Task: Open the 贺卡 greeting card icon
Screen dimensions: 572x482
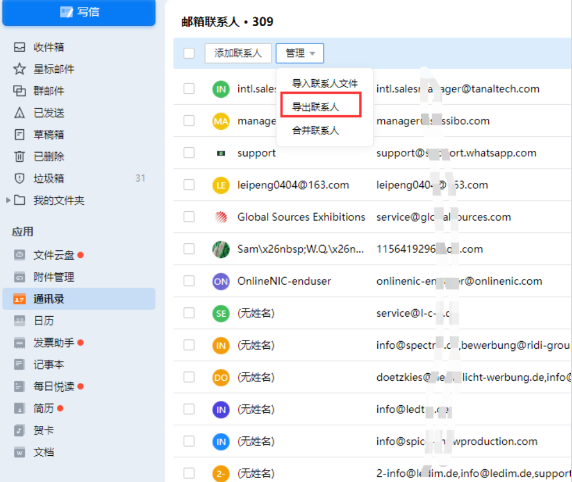Action: point(19,430)
